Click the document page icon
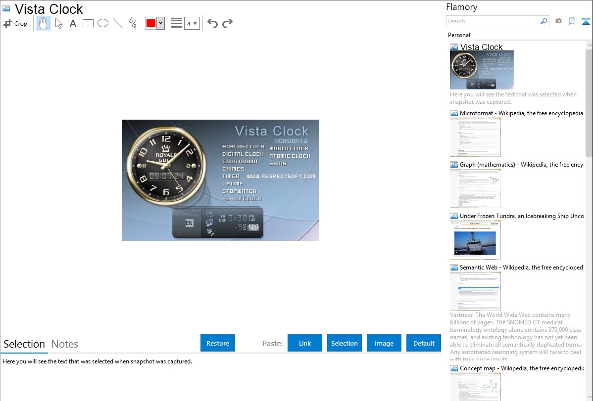The width and height of the screenshot is (593, 401). (x=572, y=21)
